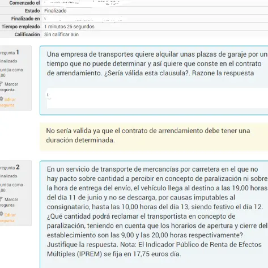Click the gear icon for question 2
The height and width of the screenshot is (268, 268).
coord(1,214)
